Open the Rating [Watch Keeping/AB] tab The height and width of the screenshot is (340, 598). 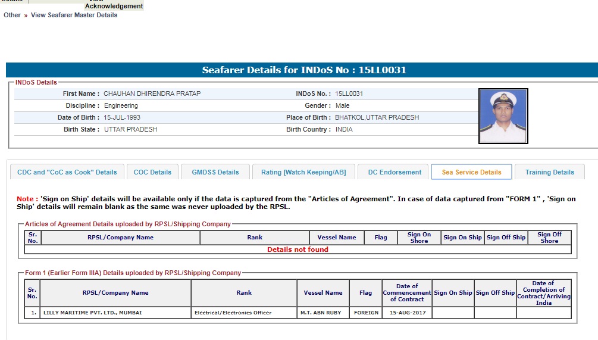(x=303, y=172)
